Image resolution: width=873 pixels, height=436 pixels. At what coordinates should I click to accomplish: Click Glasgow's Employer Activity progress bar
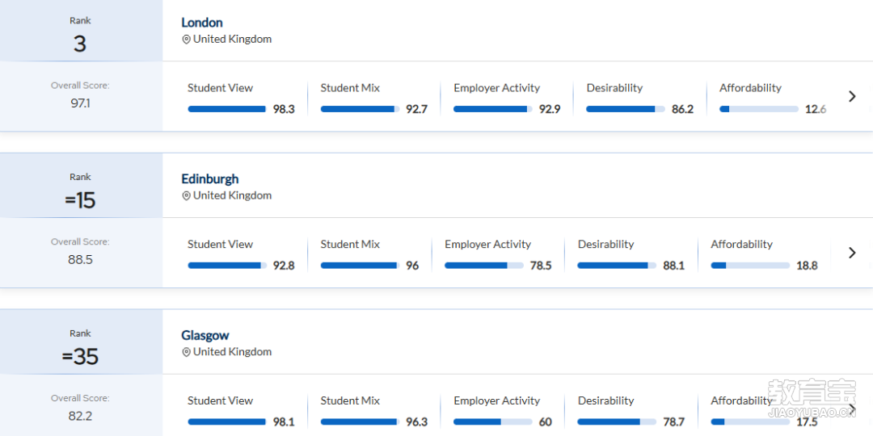pos(493,421)
